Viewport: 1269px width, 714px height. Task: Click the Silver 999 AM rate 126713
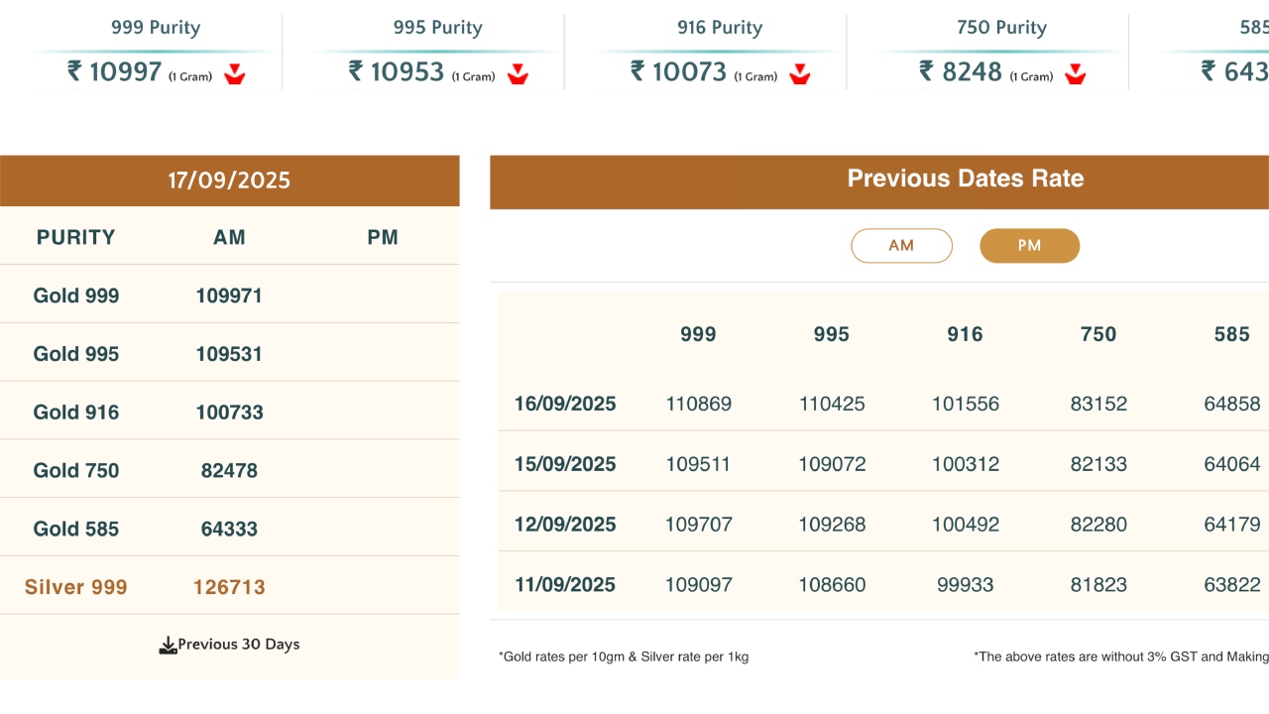(x=229, y=587)
